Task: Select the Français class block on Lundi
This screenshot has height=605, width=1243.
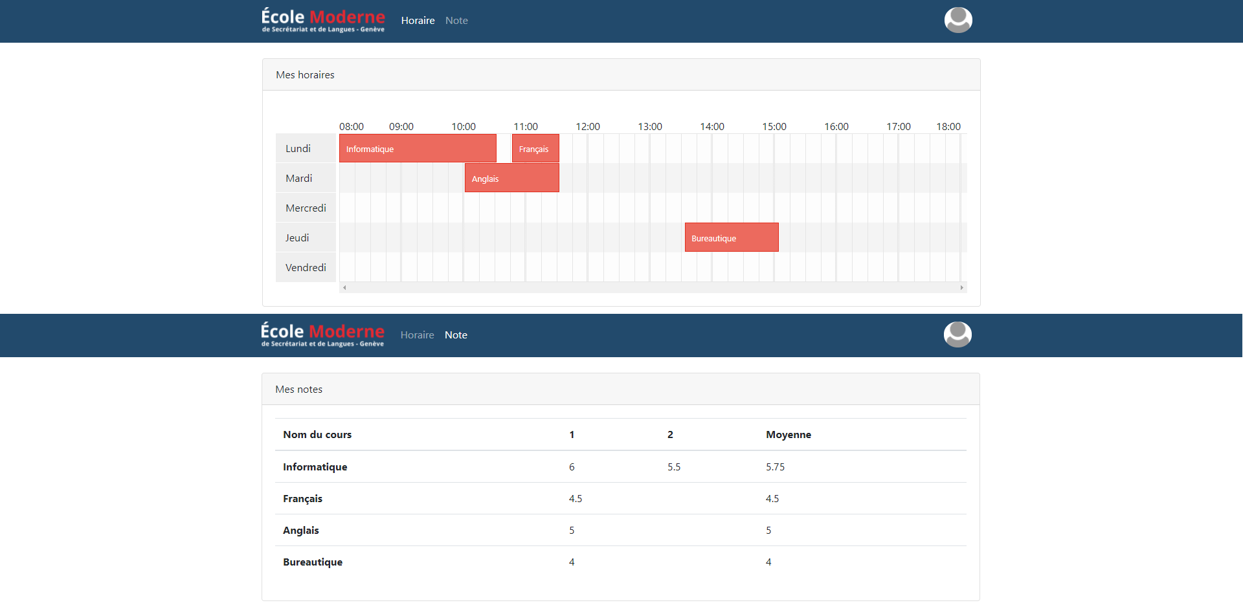Action: 535,148
